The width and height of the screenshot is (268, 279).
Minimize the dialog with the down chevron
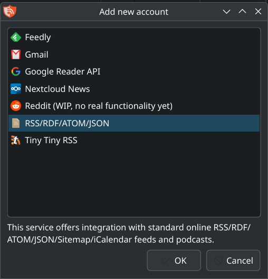tap(227, 12)
